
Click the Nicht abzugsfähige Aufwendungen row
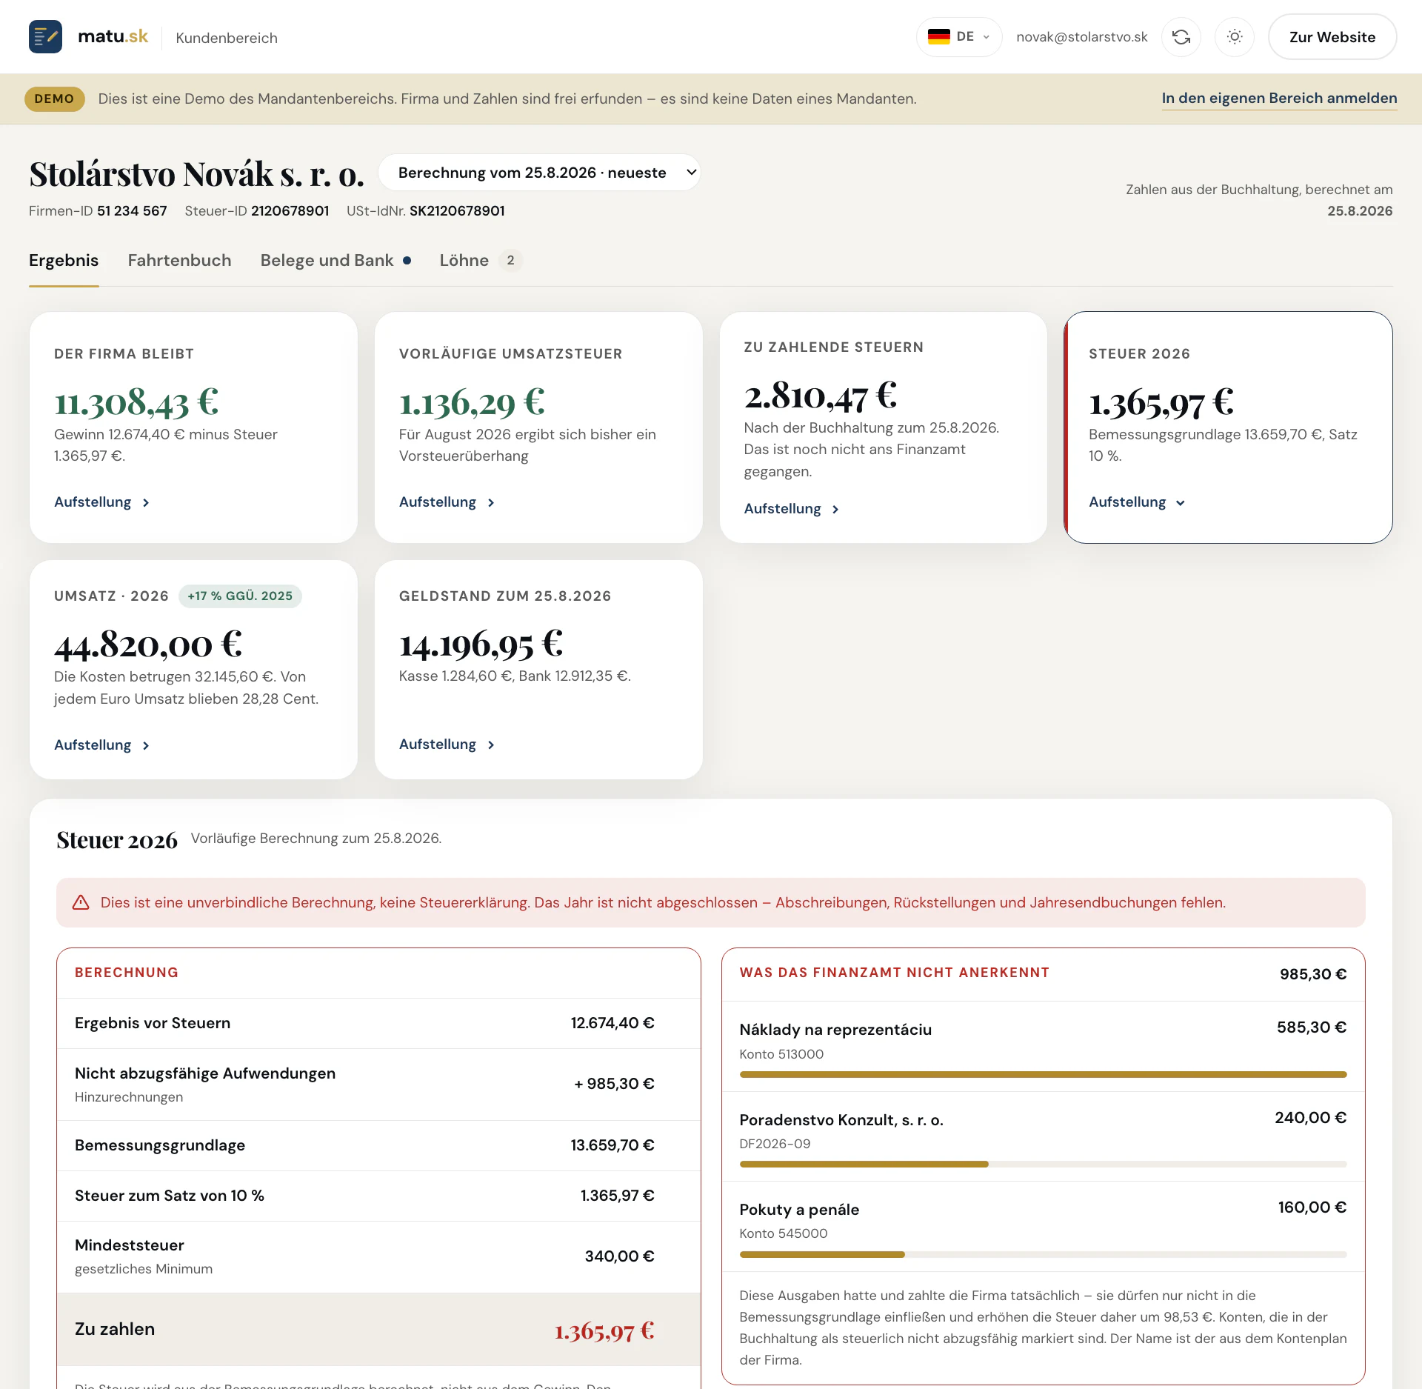(378, 1085)
